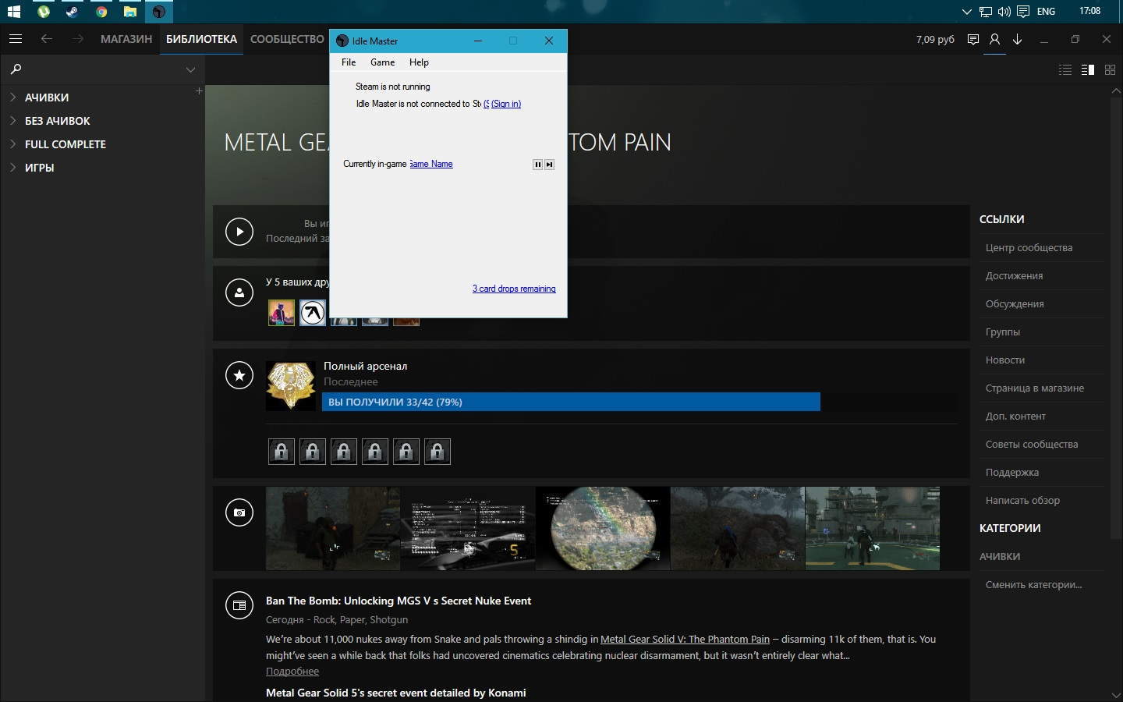Click the network icon in system tray
Screen dimensions: 1123x702
tap(986, 12)
